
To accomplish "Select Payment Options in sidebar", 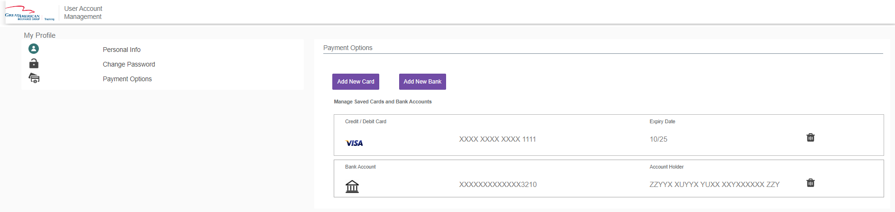I will pos(127,79).
